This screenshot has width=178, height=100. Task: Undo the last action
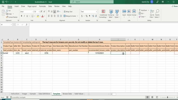point(6,2)
